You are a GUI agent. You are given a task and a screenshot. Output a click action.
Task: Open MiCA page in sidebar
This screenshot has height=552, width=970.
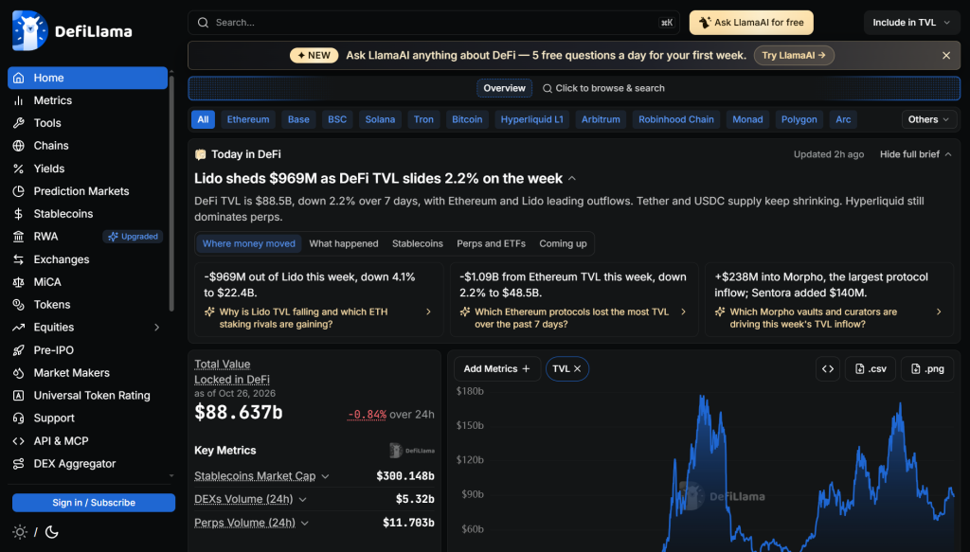(x=87, y=282)
